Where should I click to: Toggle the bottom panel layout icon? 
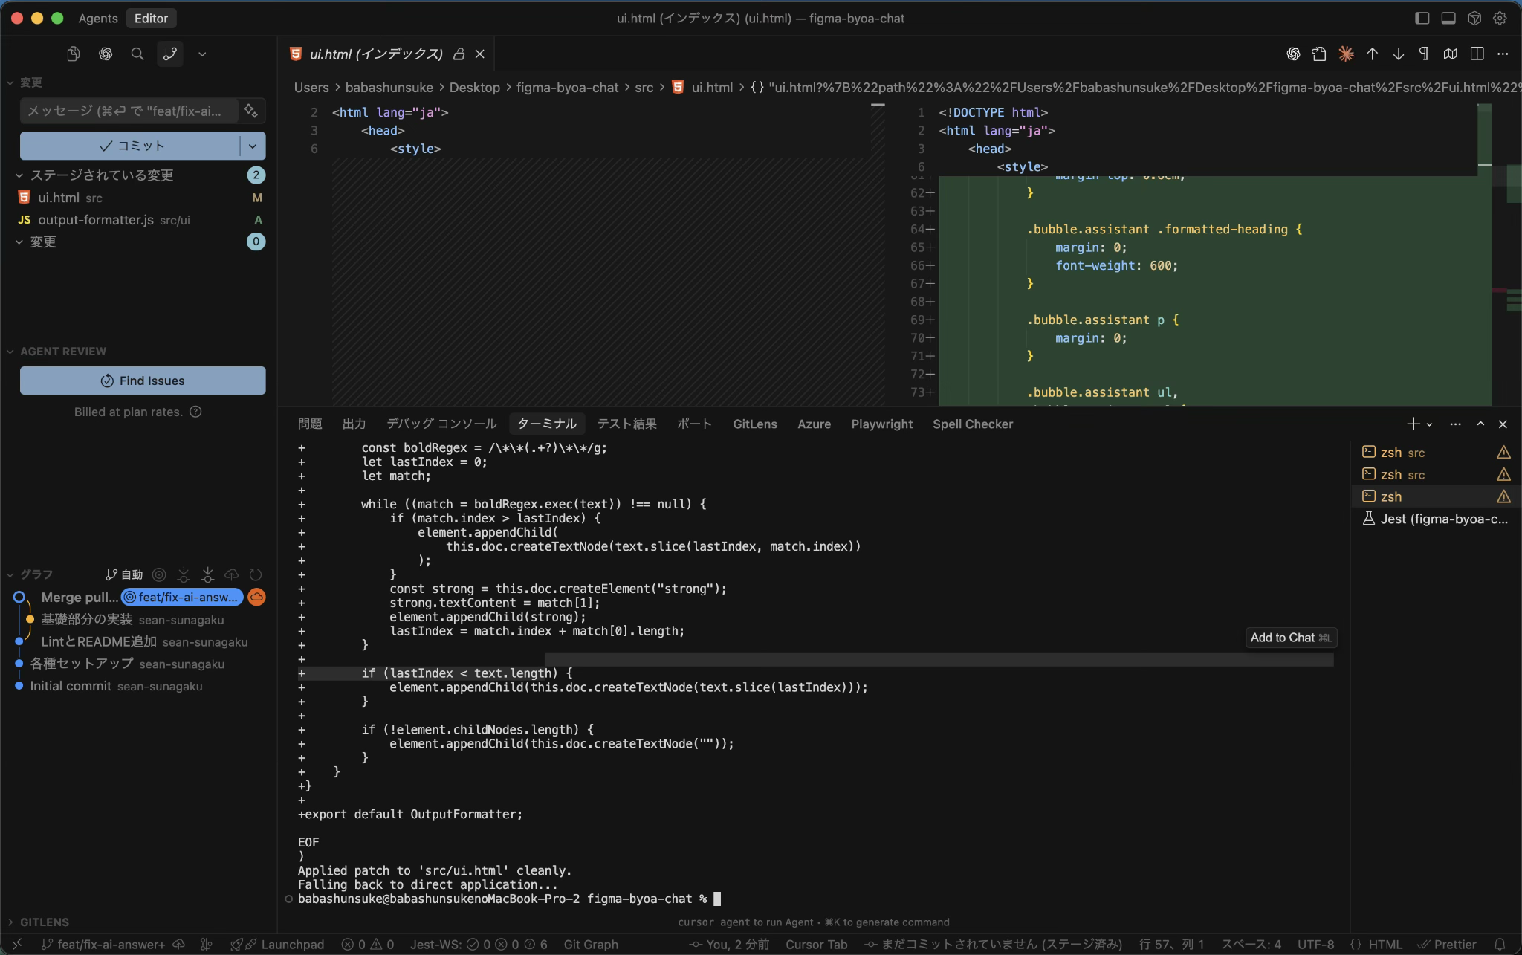click(1448, 18)
